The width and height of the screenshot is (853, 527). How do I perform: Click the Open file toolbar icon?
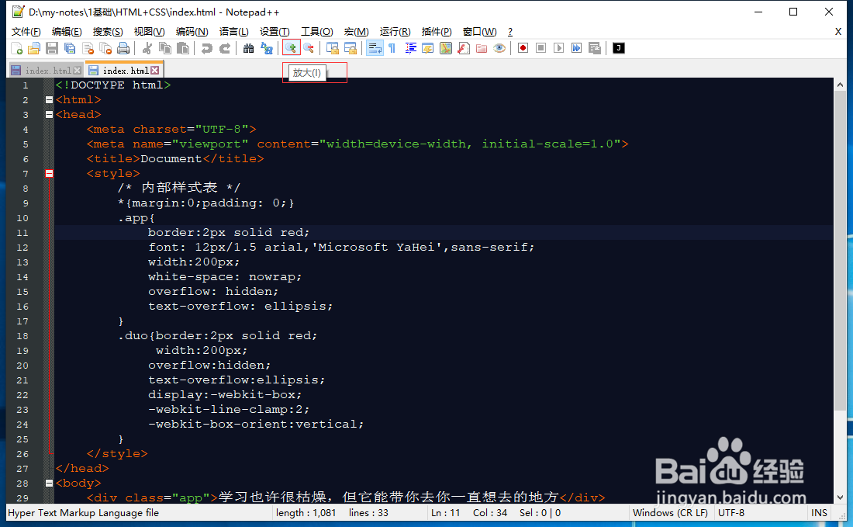tap(34, 48)
